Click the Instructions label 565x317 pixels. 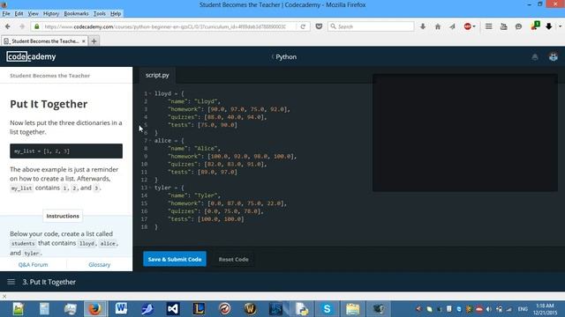coord(63,216)
